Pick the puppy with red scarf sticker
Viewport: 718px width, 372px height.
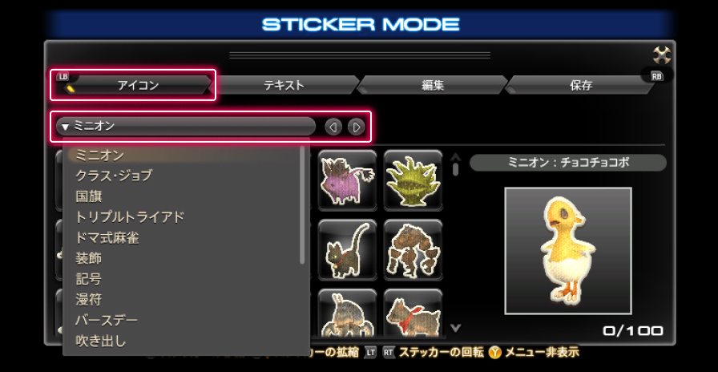(413, 313)
